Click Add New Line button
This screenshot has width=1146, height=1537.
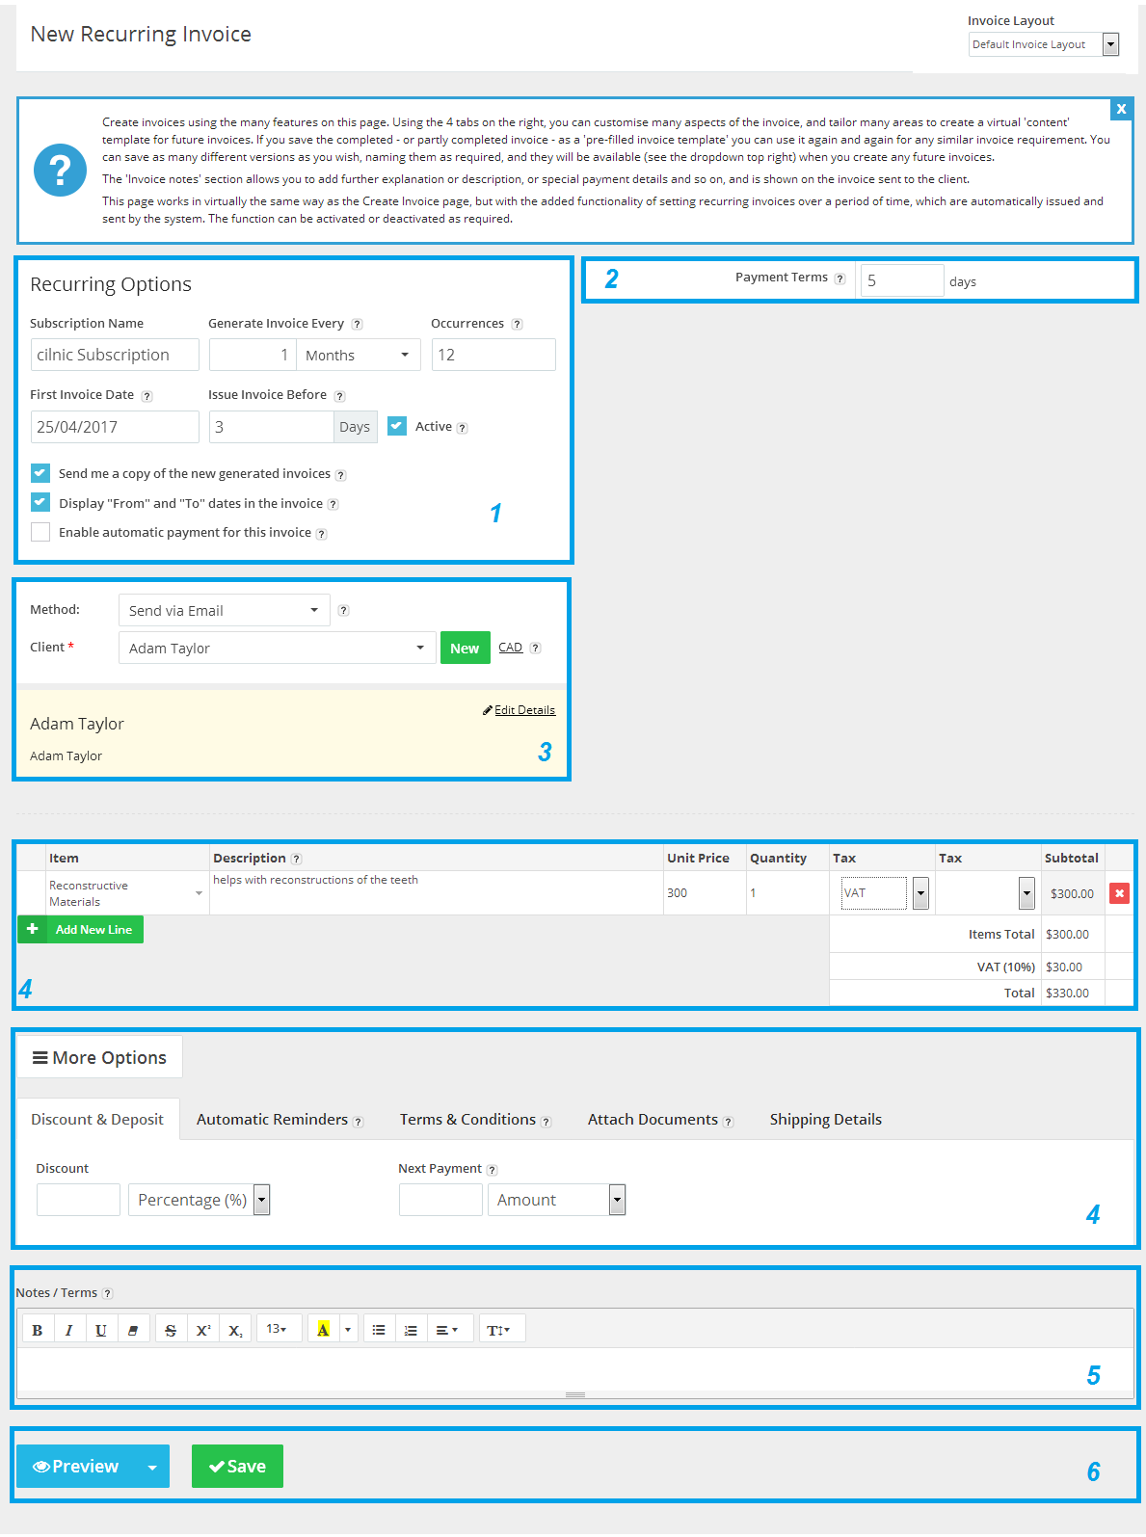pos(81,929)
